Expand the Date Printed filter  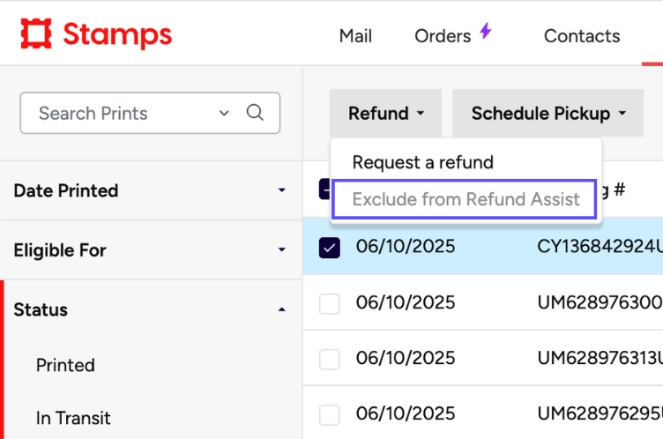click(150, 190)
